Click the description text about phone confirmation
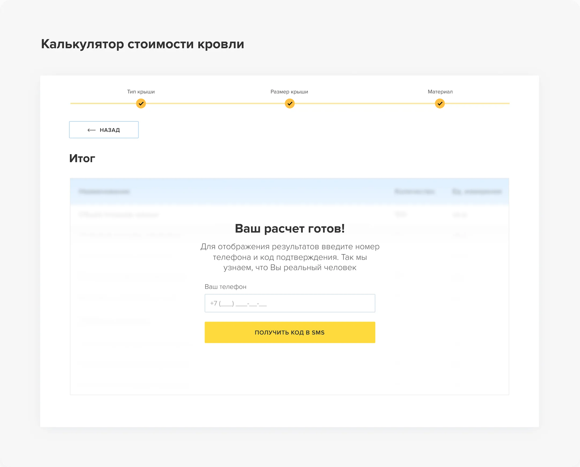The image size is (580, 467). pyautogui.click(x=290, y=257)
